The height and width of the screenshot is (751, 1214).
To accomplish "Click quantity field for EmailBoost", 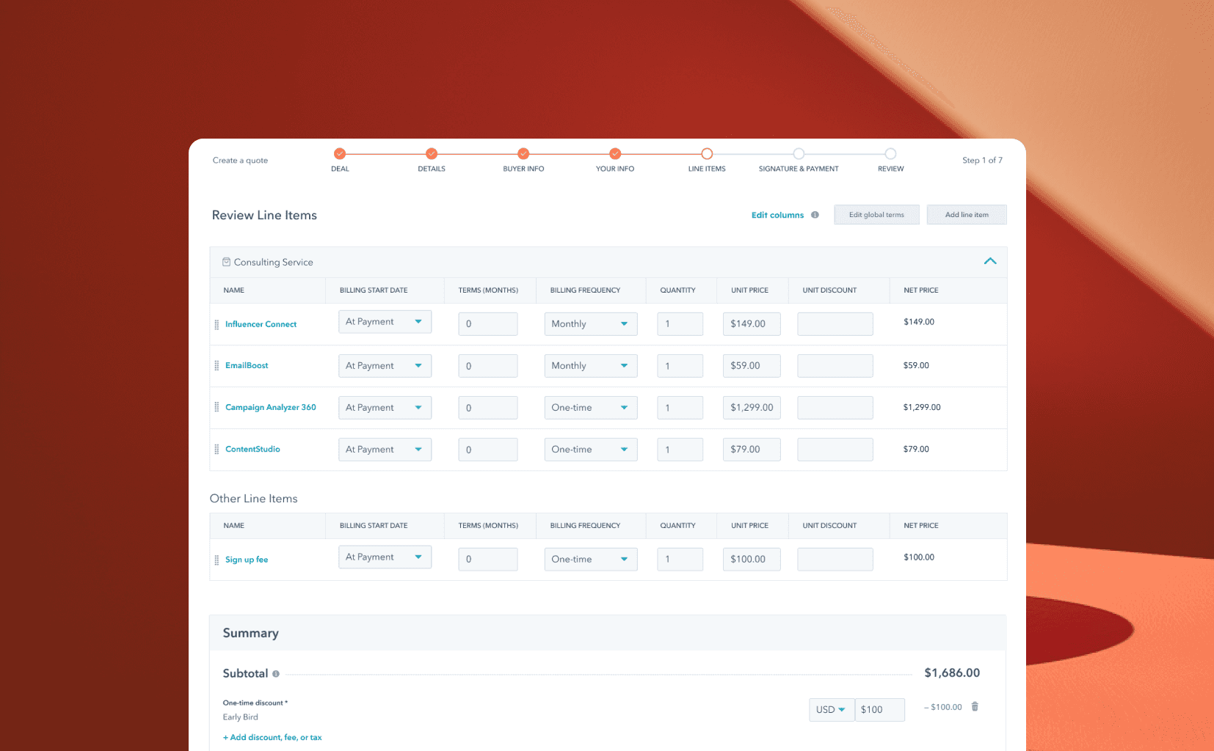I will [x=680, y=365].
